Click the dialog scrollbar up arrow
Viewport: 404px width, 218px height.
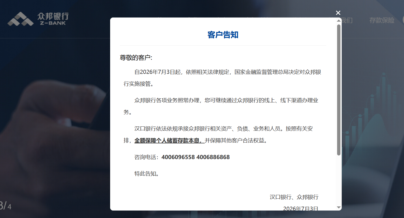(x=339, y=20)
